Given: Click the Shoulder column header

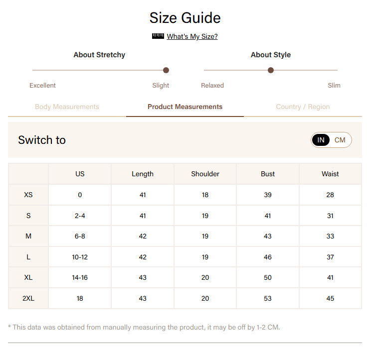Looking at the screenshot, I should pyautogui.click(x=205, y=174).
